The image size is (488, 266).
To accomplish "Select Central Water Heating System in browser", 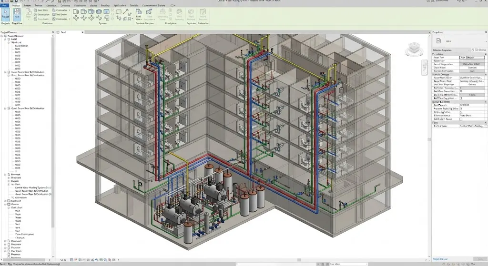I will [x=33, y=187].
